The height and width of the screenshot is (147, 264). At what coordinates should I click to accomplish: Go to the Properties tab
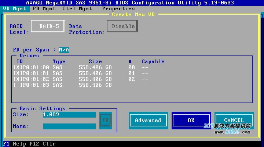click(118, 9)
